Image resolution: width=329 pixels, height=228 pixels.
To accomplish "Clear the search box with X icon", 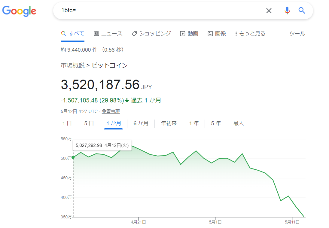I will tap(269, 11).
